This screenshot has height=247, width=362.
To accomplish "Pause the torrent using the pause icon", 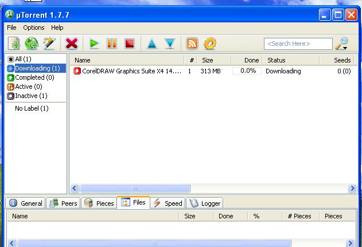I will (112, 44).
